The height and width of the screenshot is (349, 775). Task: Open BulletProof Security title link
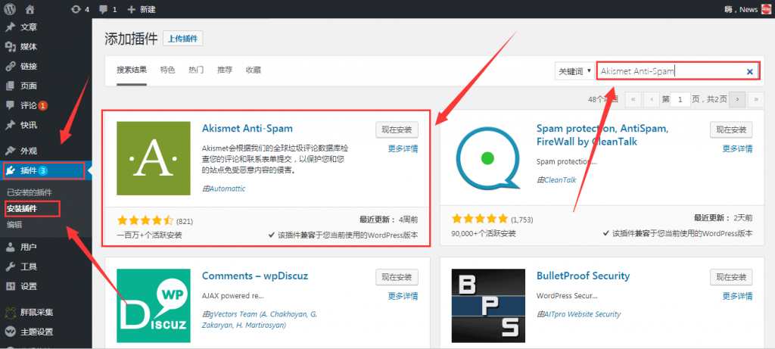pyautogui.click(x=584, y=276)
